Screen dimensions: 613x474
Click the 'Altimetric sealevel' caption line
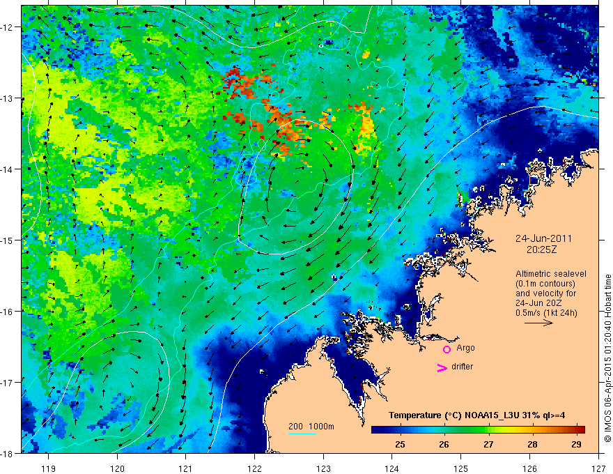point(551,274)
